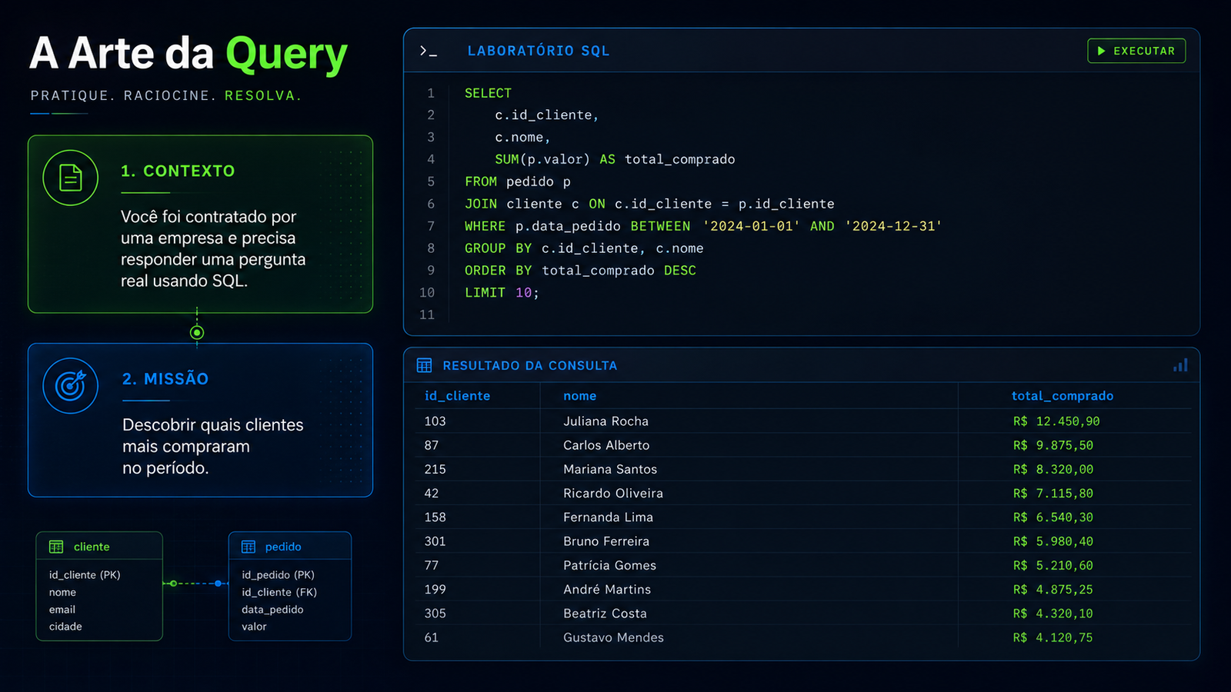
Task: Click the Bruno Ferreira name cell
Action: (x=606, y=541)
